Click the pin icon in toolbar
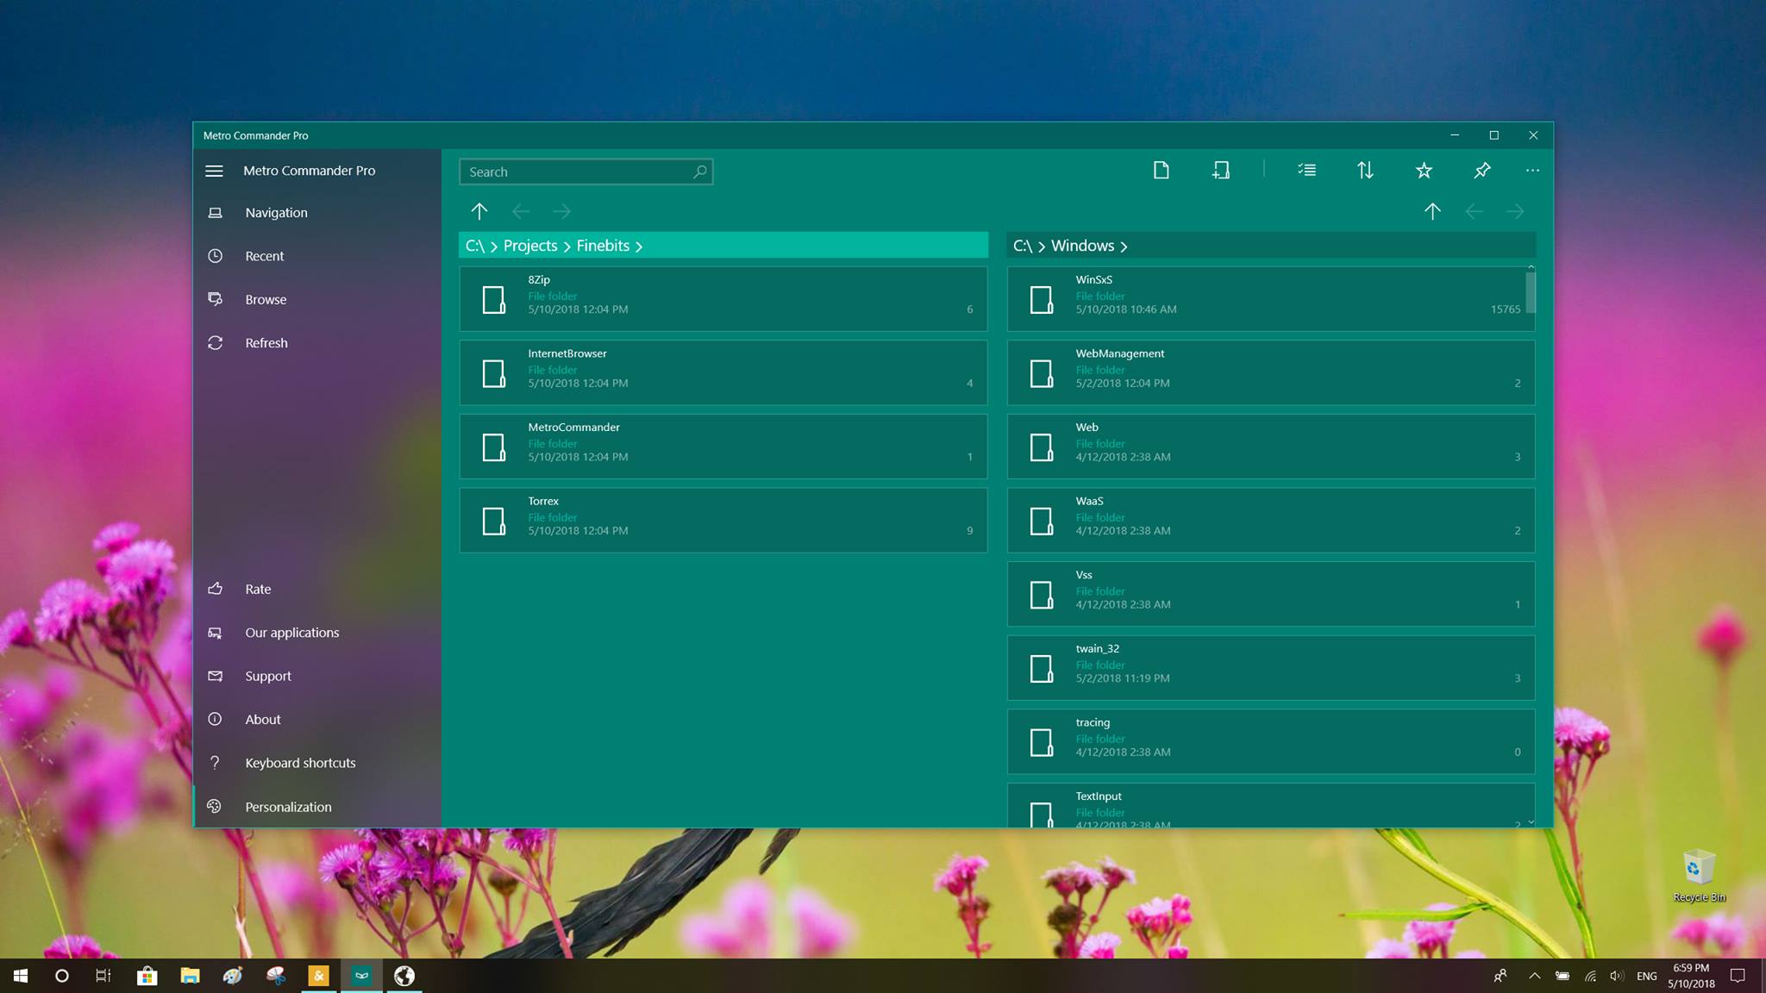Screen dimensions: 1766x993 (x=1481, y=170)
